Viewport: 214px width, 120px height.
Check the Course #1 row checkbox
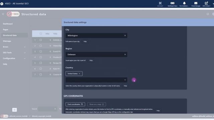[x=41, y=74]
